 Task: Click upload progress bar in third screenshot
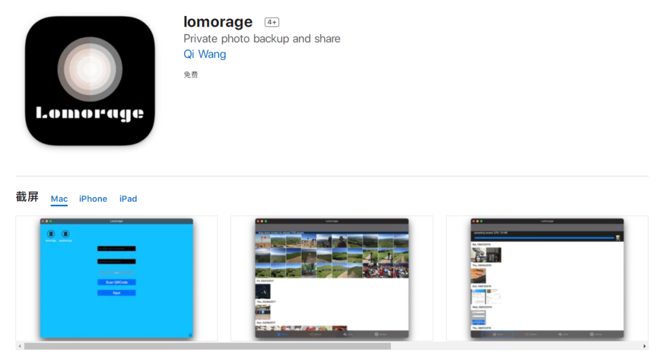click(545, 238)
